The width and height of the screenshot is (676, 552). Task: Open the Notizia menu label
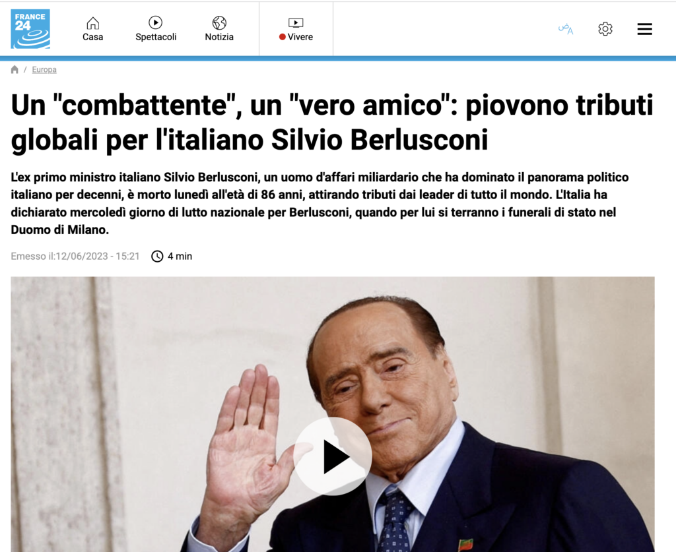(219, 37)
